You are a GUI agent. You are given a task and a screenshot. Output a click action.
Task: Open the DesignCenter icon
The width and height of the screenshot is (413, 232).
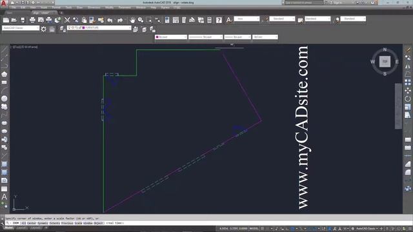[x=176, y=20]
